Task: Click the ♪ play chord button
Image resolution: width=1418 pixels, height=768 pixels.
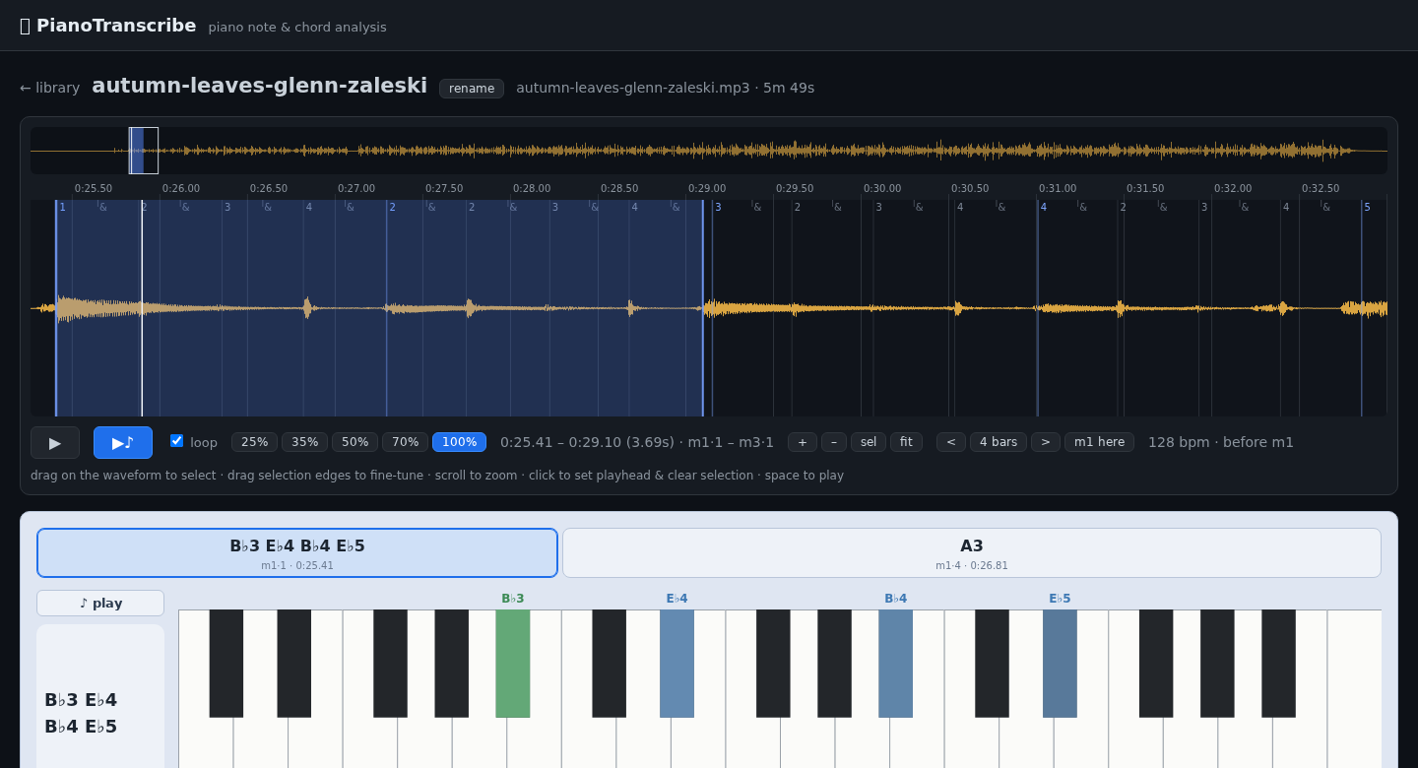Action: [x=100, y=604]
